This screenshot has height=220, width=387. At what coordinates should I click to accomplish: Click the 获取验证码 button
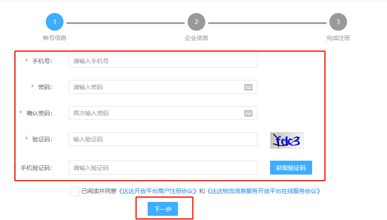[x=291, y=168]
